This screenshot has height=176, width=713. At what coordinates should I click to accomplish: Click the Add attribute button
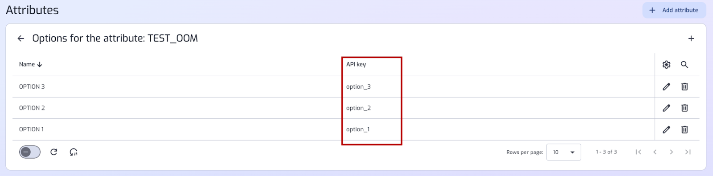click(x=674, y=10)
